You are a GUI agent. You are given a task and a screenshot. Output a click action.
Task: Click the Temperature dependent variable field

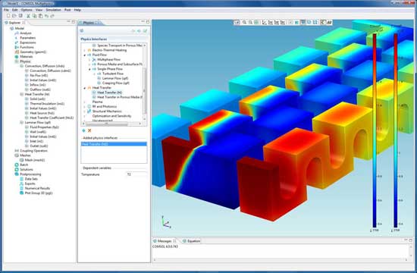(136, 174)
